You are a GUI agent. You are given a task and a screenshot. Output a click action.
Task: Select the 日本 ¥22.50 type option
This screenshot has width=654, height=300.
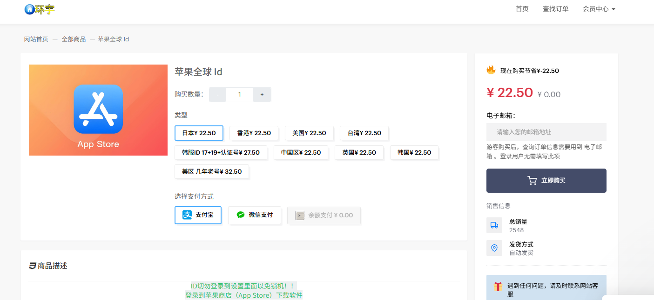[x=199, y=133]
